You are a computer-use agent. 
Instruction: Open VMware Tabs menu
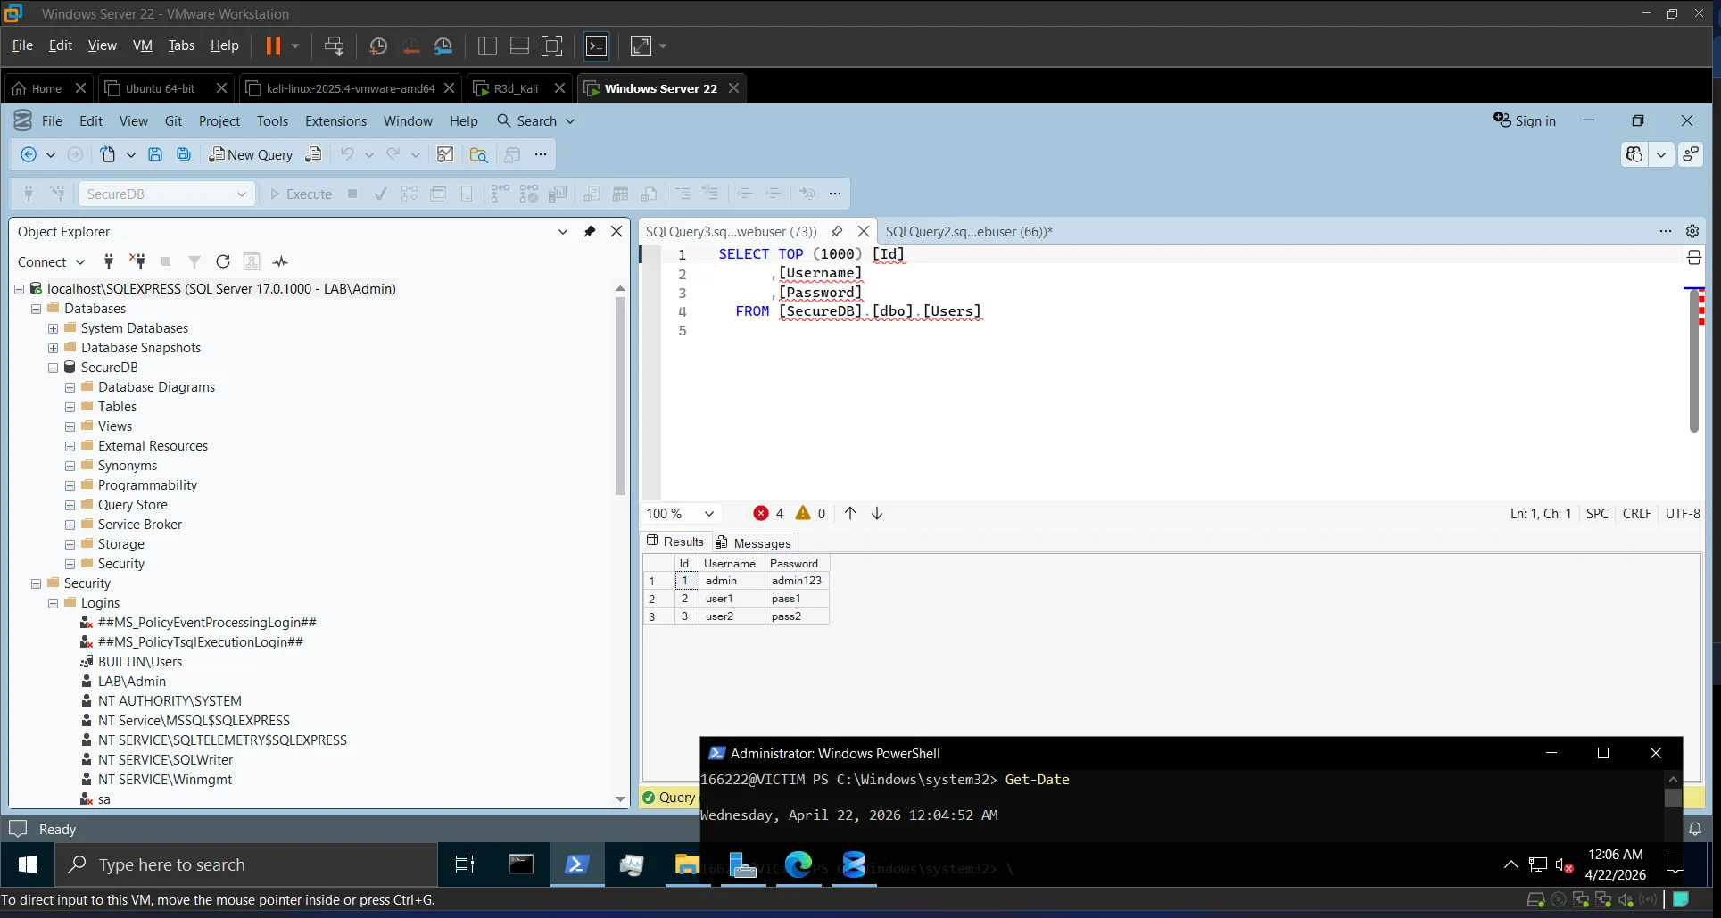[x=181, y=45]
